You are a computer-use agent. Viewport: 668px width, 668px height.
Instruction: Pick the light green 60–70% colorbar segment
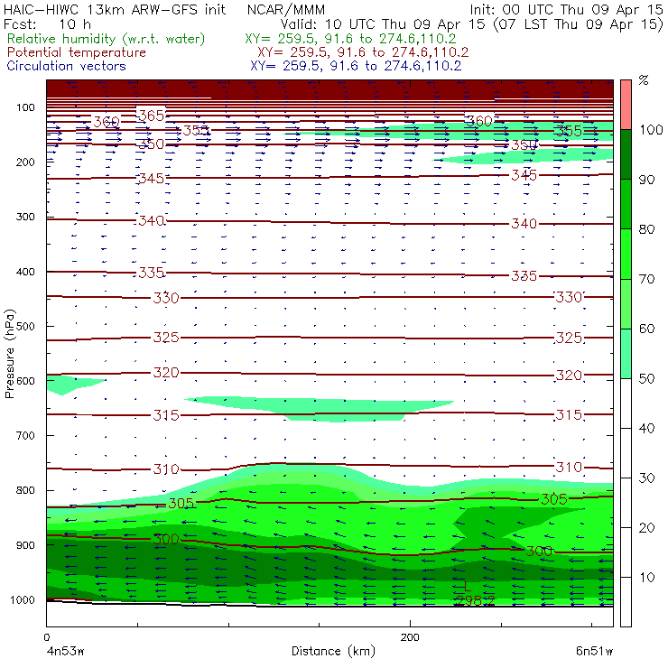point(626,303)
